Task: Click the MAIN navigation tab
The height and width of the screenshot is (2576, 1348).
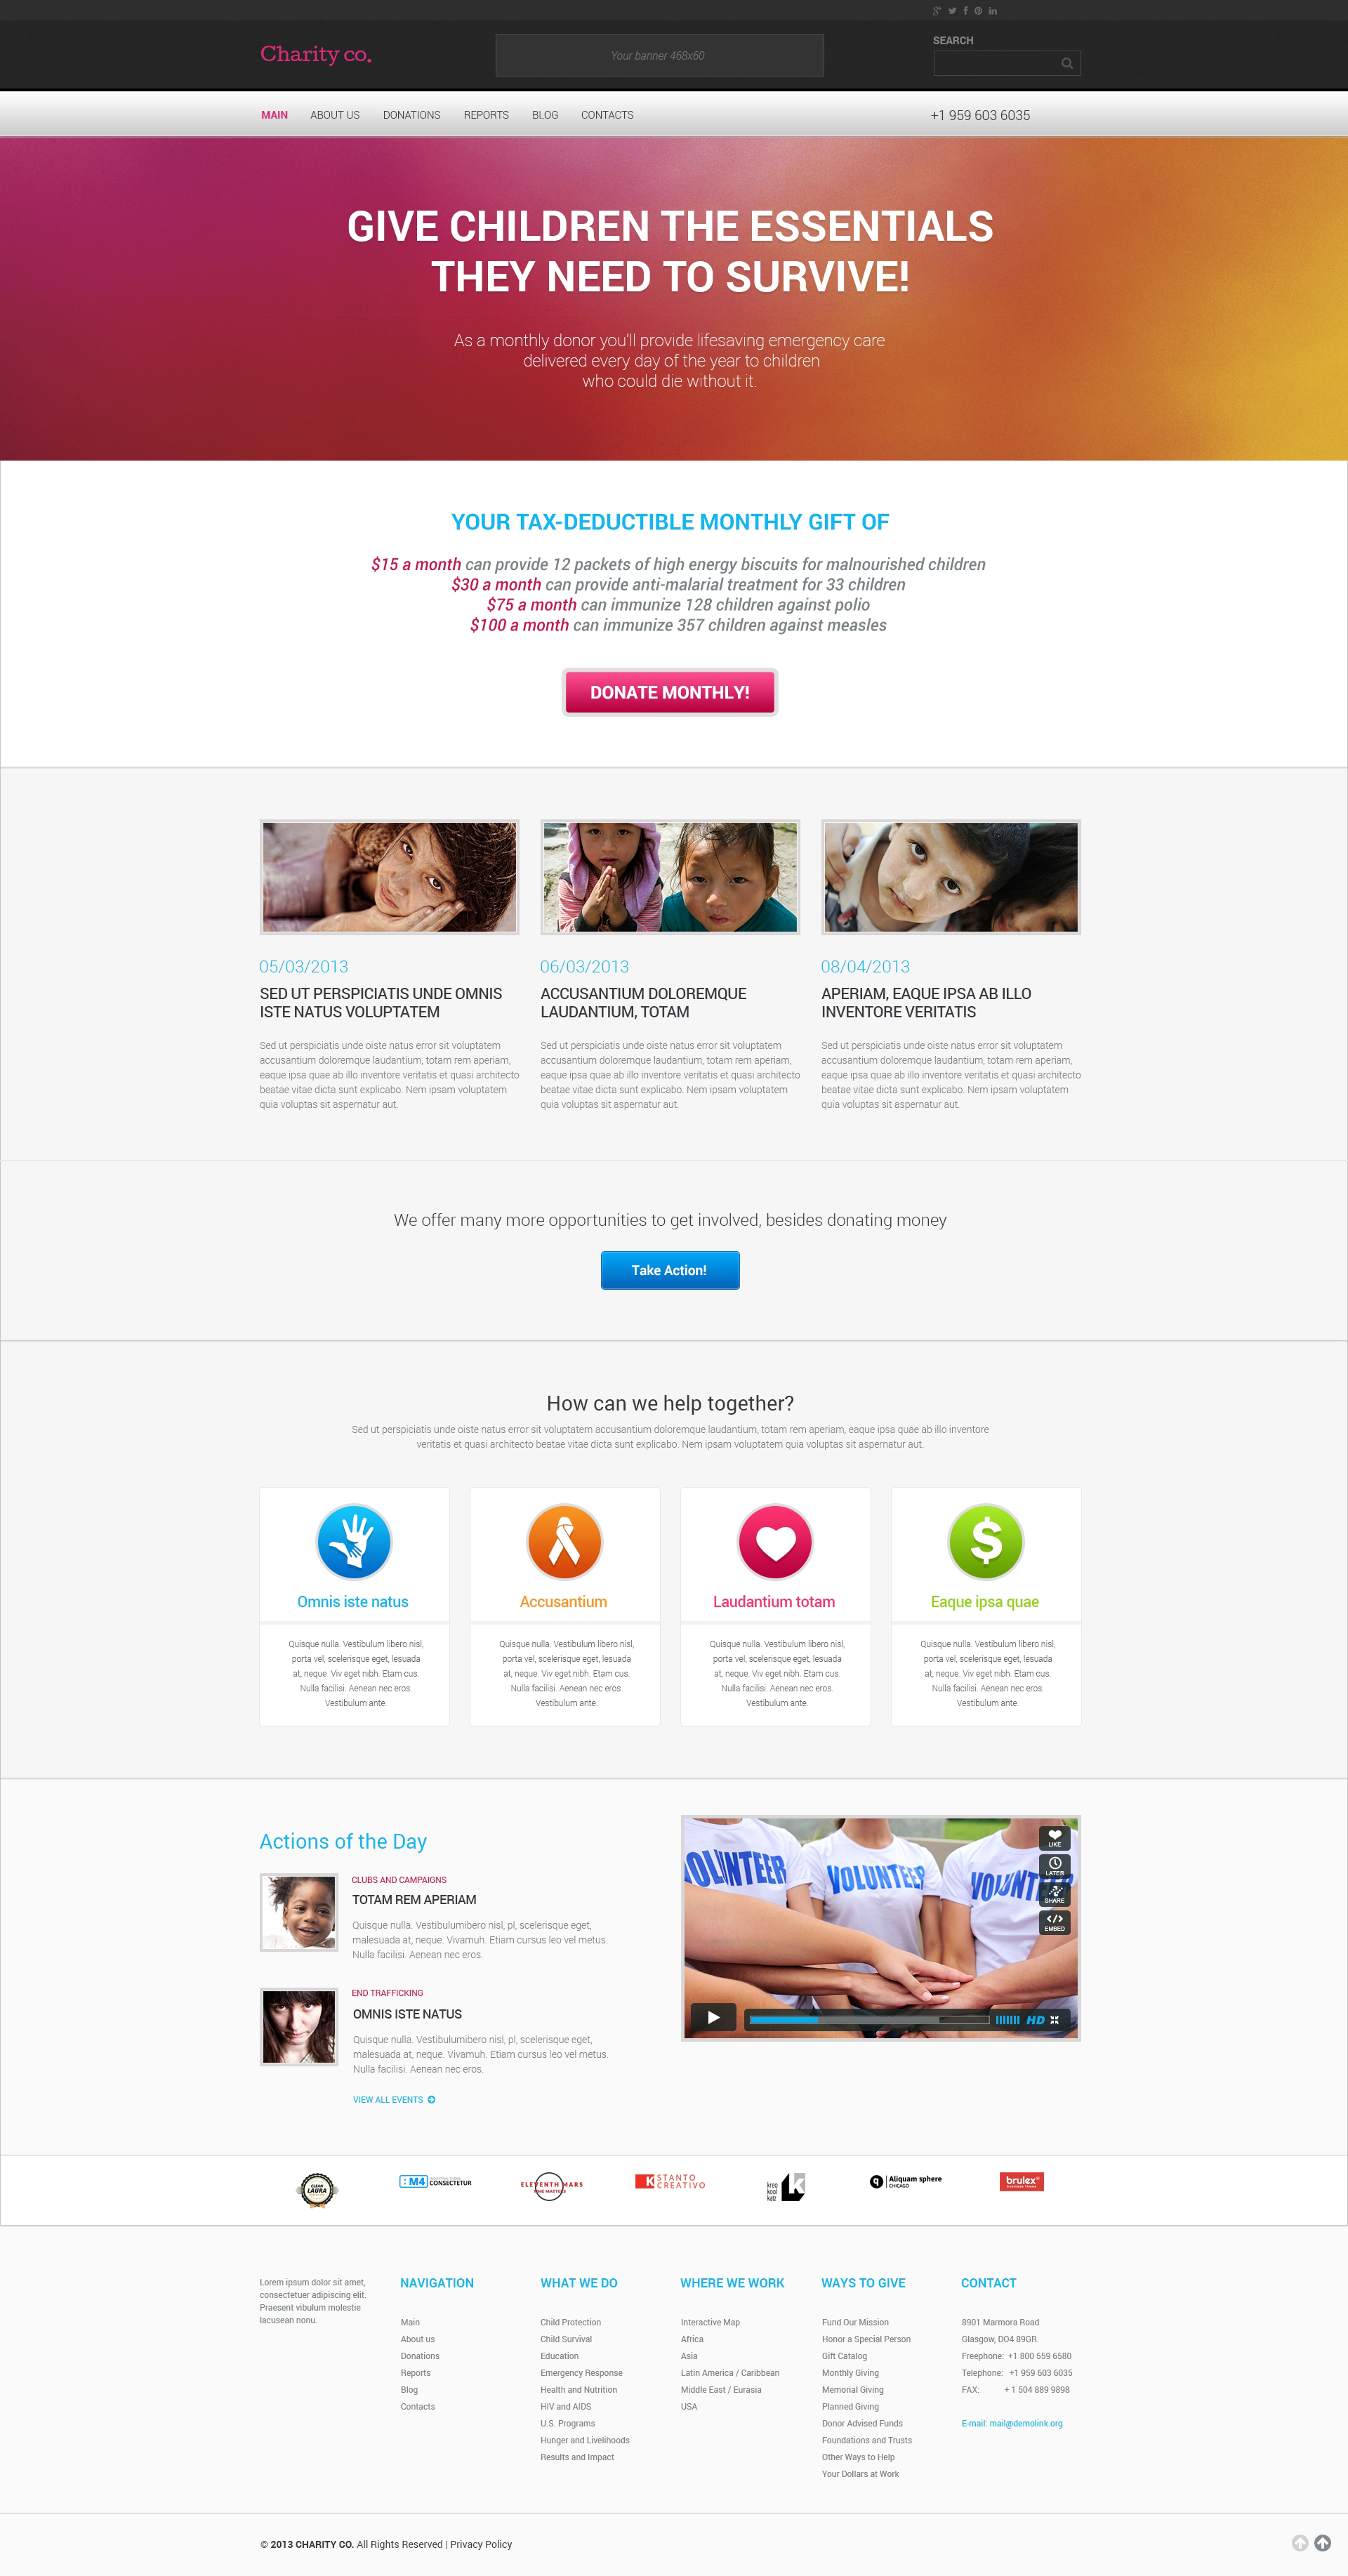Action: 275,114
